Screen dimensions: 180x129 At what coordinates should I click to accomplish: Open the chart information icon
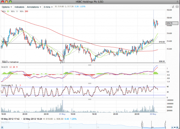[x=173, y=7]
